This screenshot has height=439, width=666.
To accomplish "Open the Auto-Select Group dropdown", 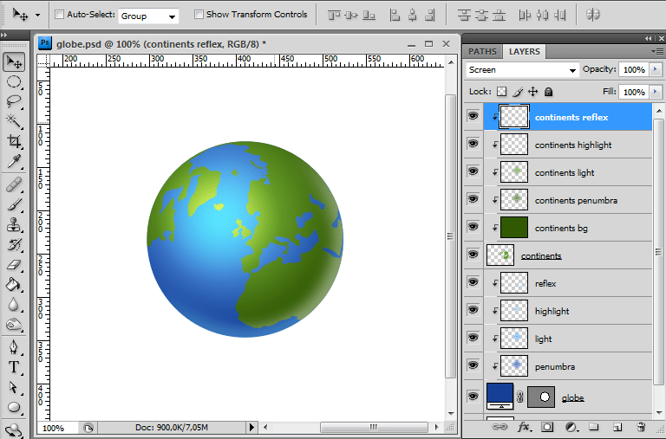I will [147, 16].
